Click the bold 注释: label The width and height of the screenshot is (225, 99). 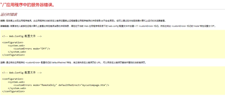pos(3,63)
